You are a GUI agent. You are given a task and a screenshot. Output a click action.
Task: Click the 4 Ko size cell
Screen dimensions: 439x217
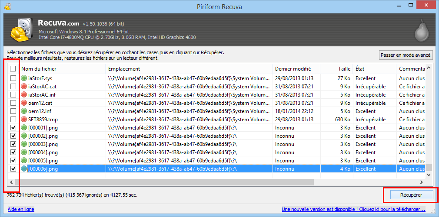pyautogui.click(x=345, y=169)
